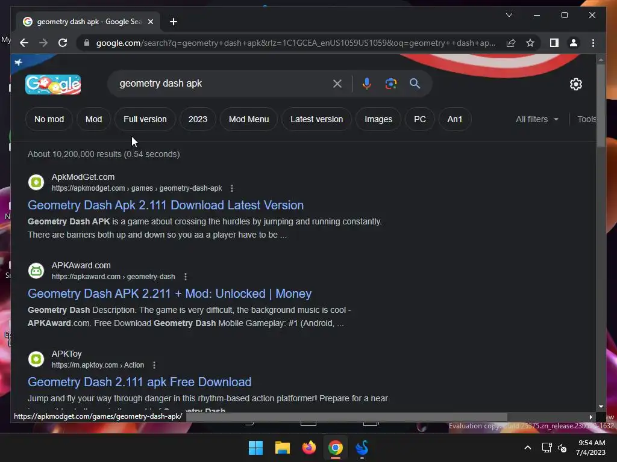
Task: Share this page via the share icon
Action: 511,43
